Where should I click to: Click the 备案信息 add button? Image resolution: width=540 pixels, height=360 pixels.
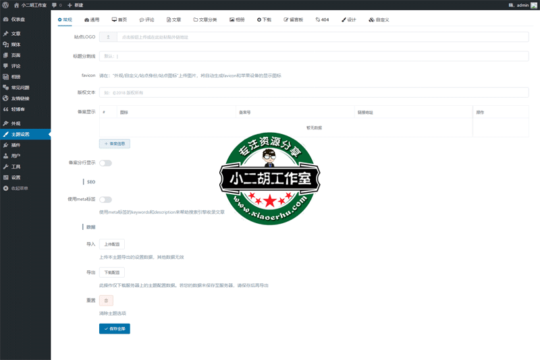(114, 143)
